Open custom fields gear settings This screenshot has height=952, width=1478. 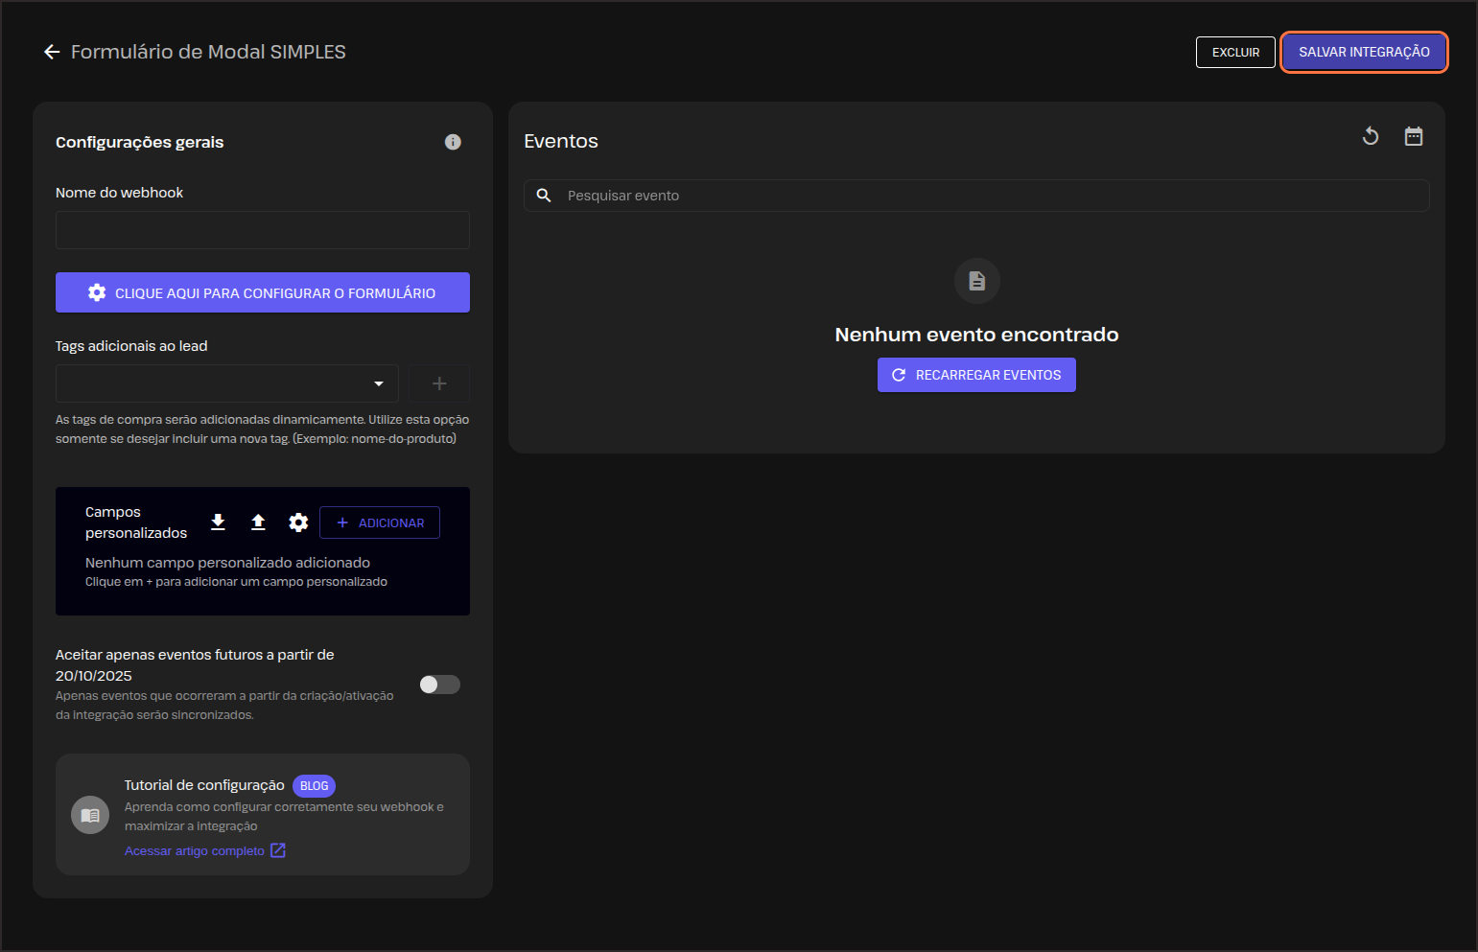click(298, 522)
